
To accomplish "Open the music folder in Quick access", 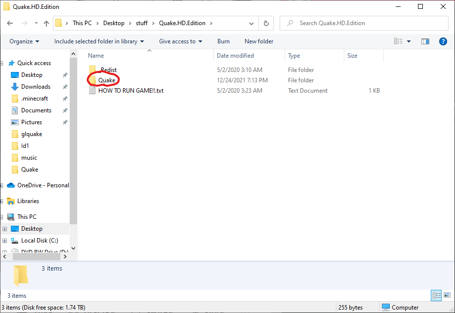I will 29,158.
